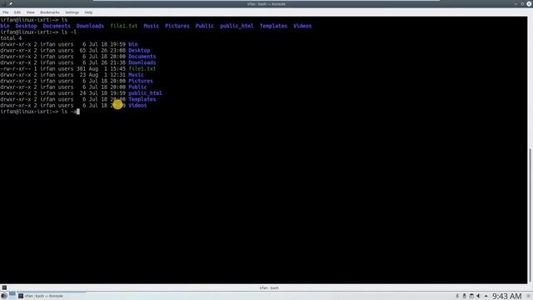Screen dimensions: 533x300
Task: Click 'Music' in the ls -l listing
Action: 136,75
